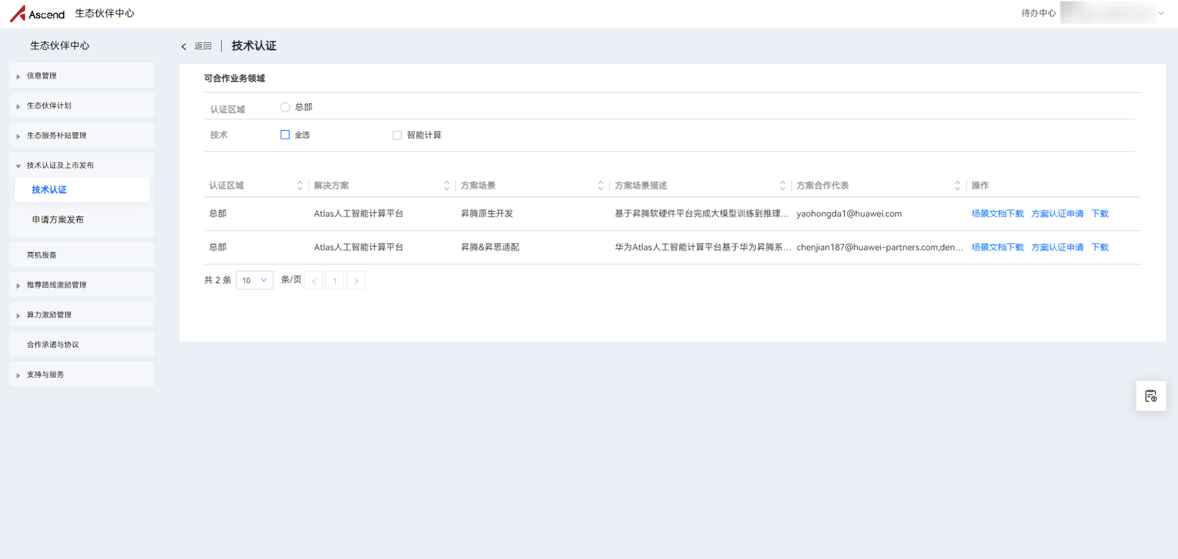Click 方案认证申请 for 昇腾&昇思适配 row

click(x=1057, y=247)
